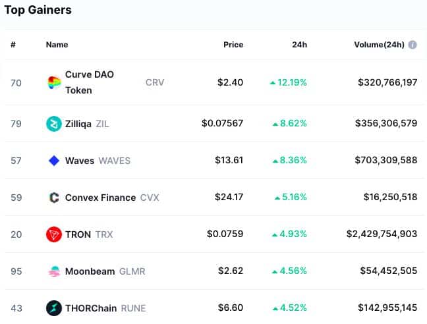Image resolution: width=427 pixels, height=324 pixels.
Task: Click the THORChain logo icon
Action: coord(54,308)
